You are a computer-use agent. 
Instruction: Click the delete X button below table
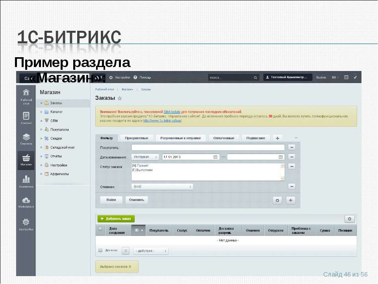click(126, 251)
